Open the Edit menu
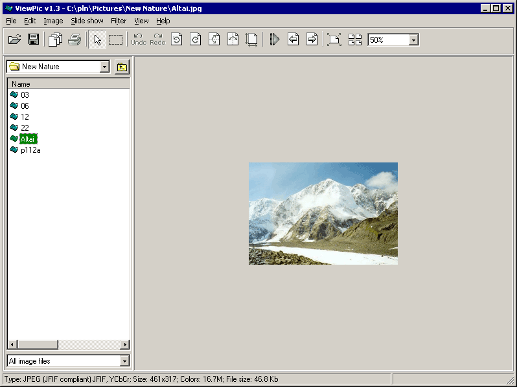Image resolution: width=517 pixels, height=387 pixels. click(x=30, y=21)
